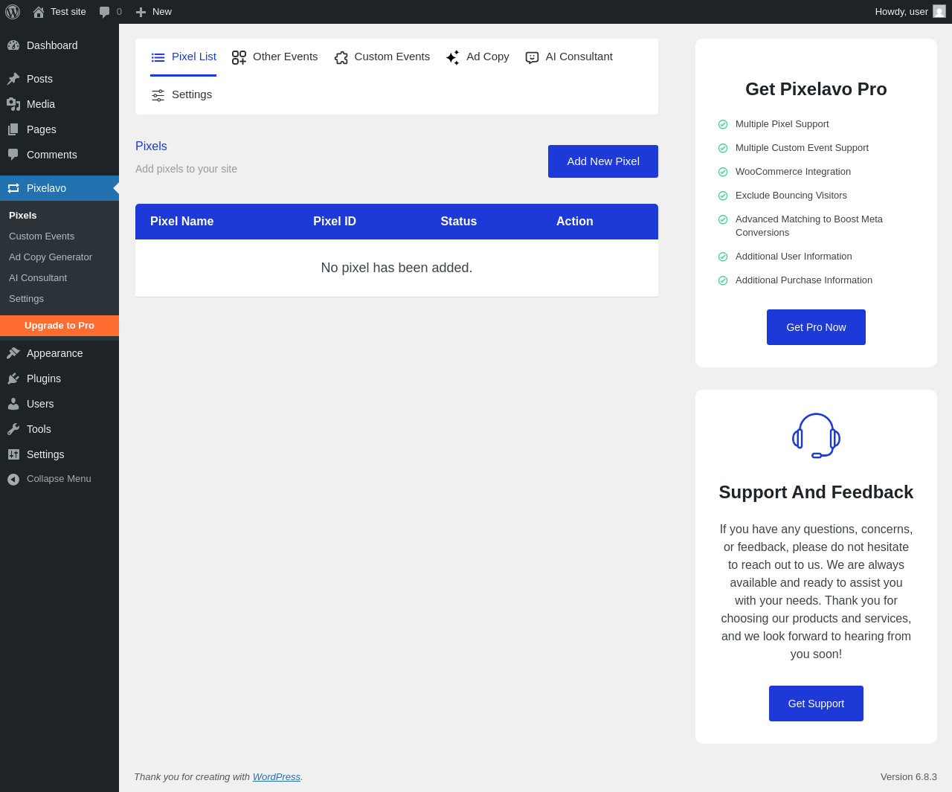The height and width of the screenshot is (792, 952).
Task: Click the WooCommerce Integration check icon
Action: coord(723,172)
